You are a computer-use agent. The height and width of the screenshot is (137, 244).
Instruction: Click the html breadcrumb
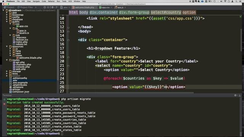[74, 12]
